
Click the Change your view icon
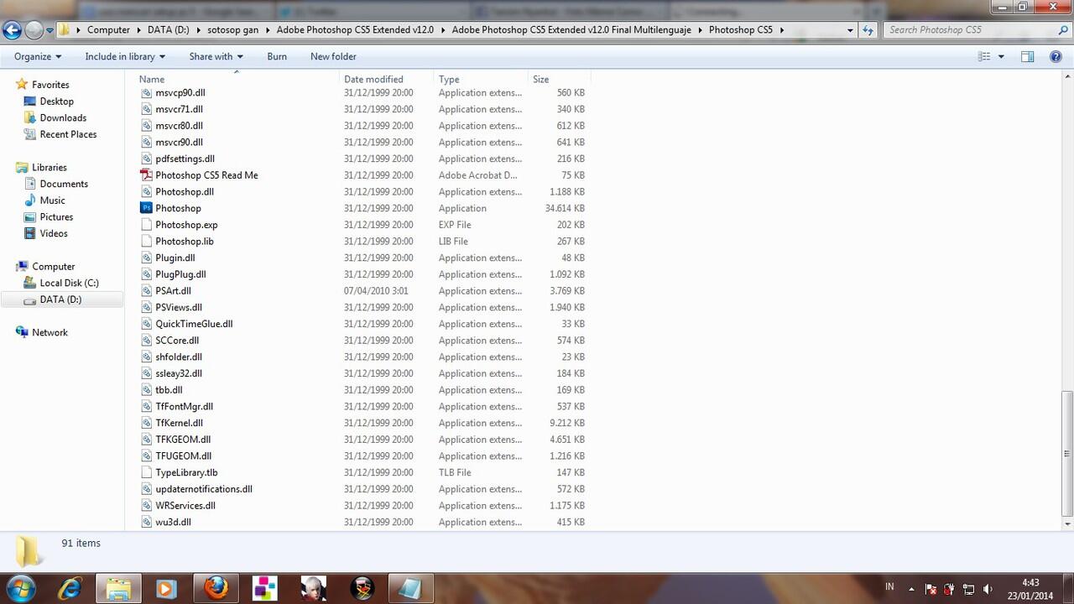click(985, 56)
